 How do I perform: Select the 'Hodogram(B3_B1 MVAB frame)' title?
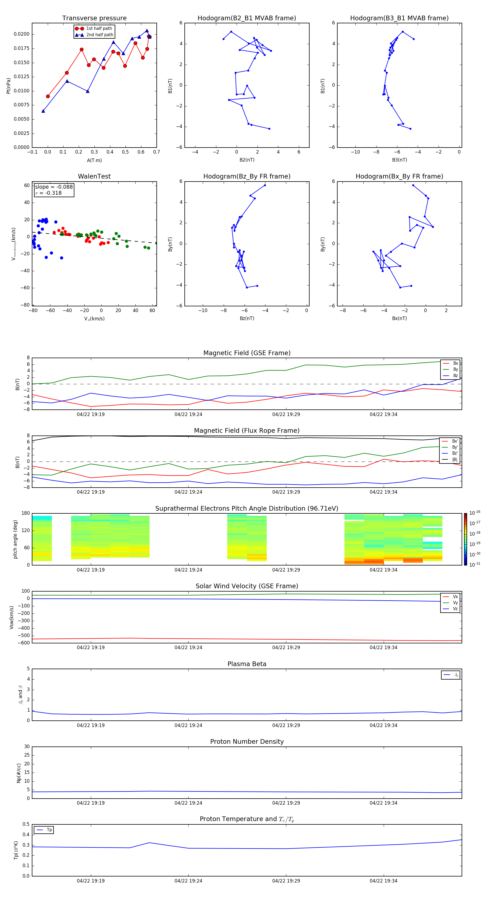click(x=399, y=18)
